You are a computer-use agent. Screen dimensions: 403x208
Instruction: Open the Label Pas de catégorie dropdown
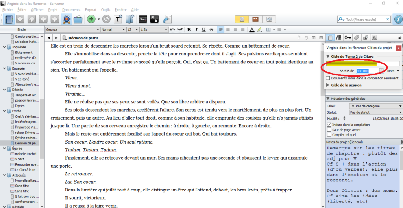[376, 106]
